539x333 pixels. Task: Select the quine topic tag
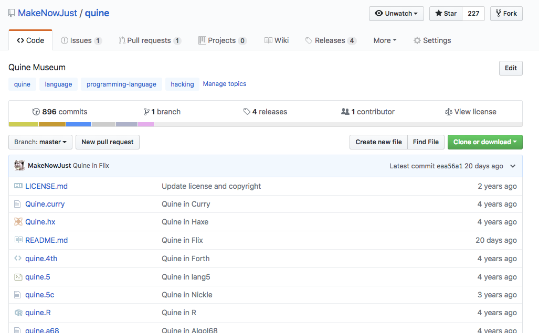tap(22, 84)
